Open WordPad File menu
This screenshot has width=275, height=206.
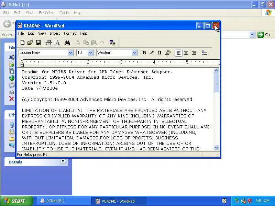pyautogui.click(x=21, y=33)
